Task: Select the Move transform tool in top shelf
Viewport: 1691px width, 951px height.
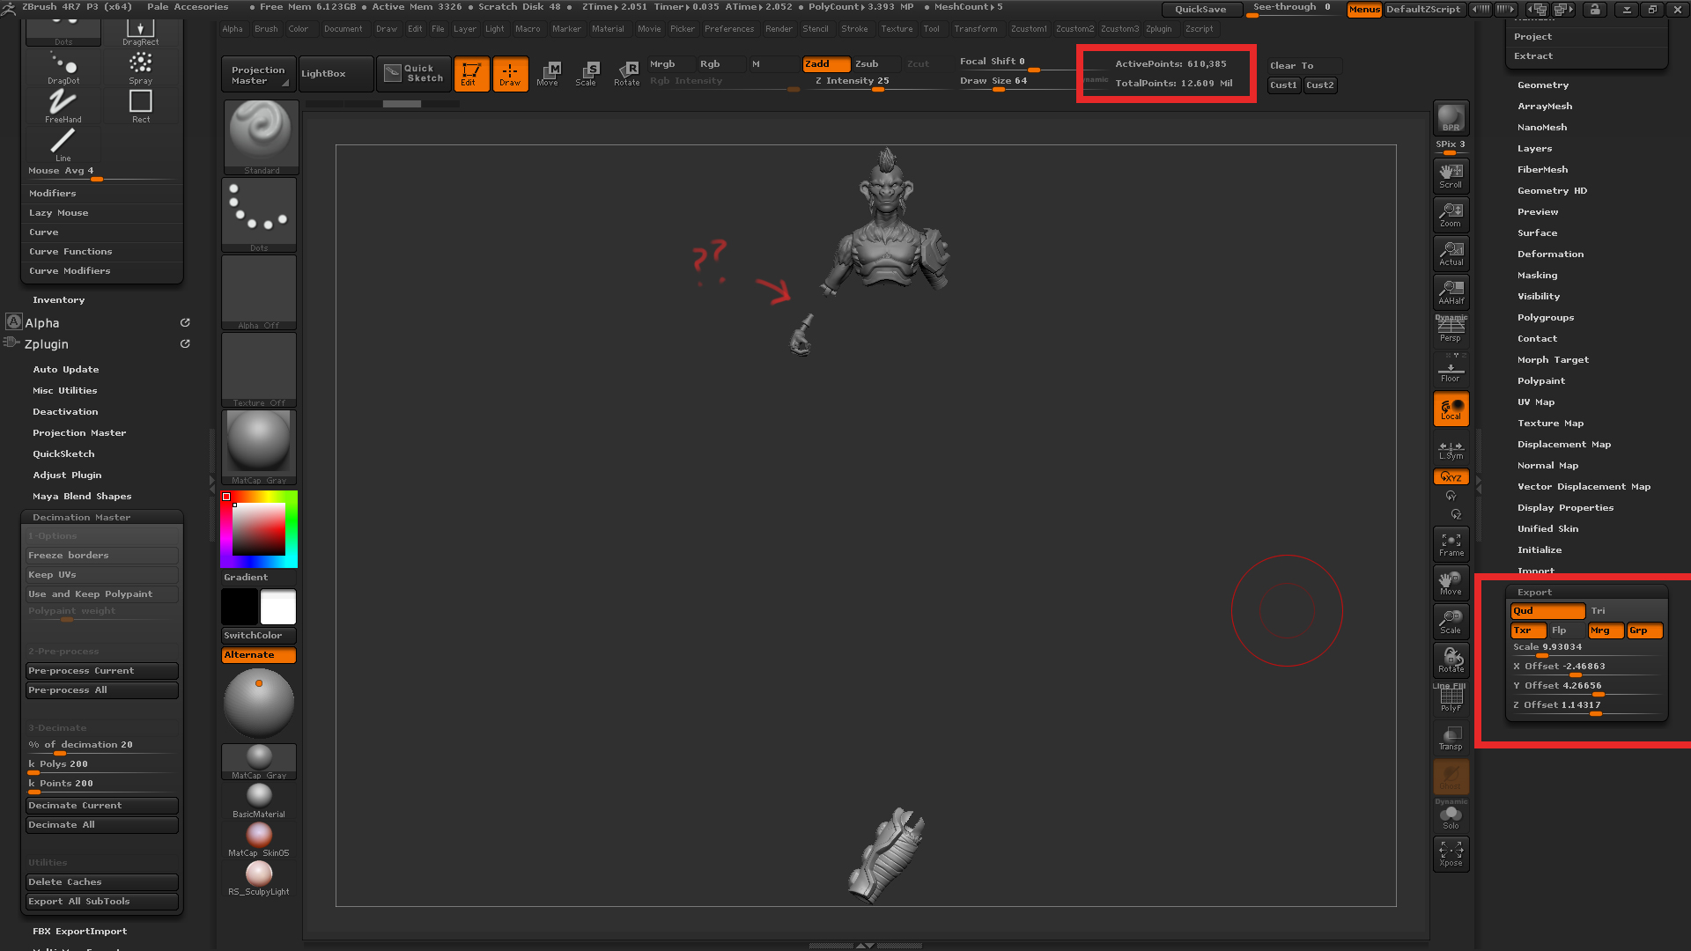Action: pyautogui.click(x=548, y=74)
